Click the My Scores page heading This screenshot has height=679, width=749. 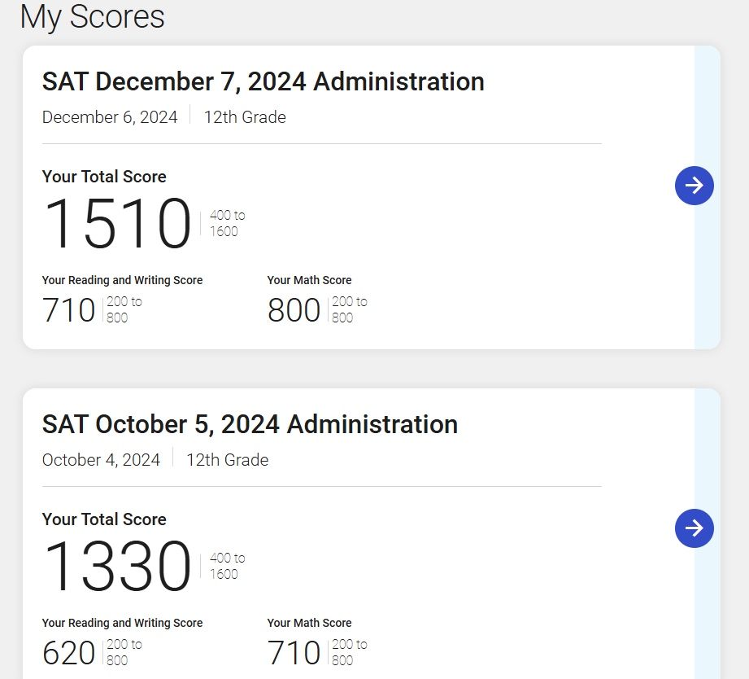[93, 17]
